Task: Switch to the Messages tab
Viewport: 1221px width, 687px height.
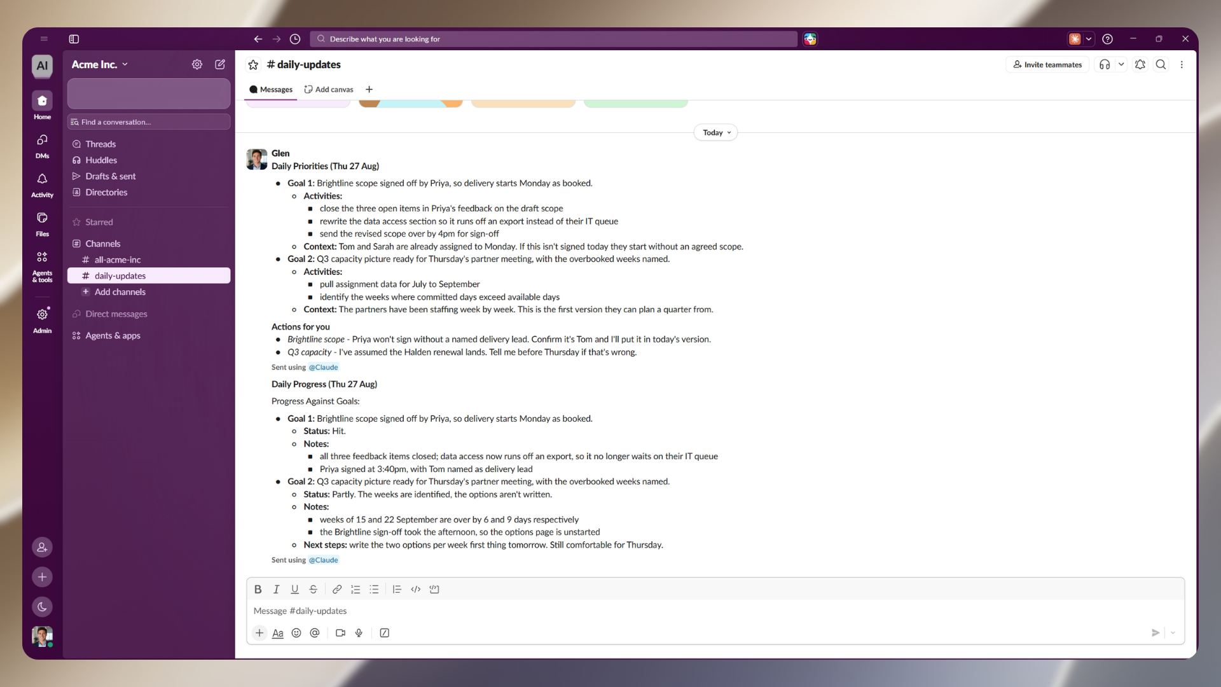Action: [x=271, y=90]
